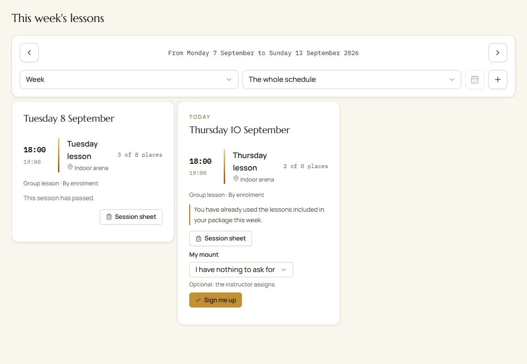The width and height of the screenshot is (527, 364).
Task: Click the location pin for Tuesday lesson
Action: 70,167
